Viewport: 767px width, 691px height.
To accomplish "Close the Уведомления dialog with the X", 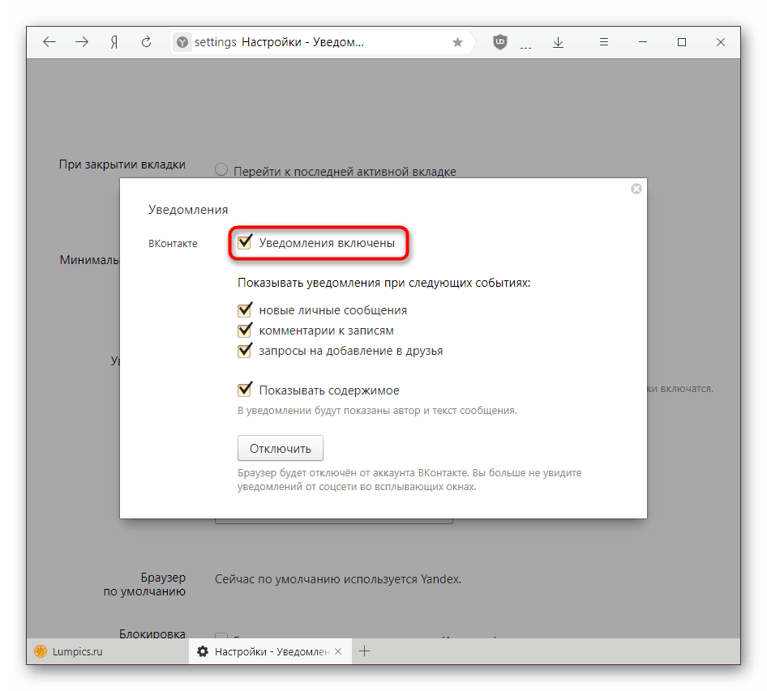I will pyautogui.click(x=636, y=189).
